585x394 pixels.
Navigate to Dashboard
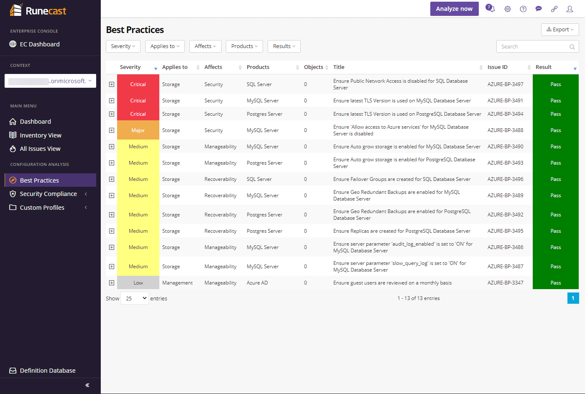[36, 122]
